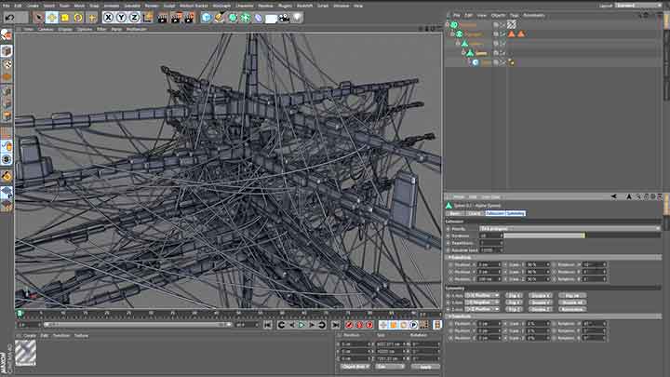Click the green playhead on timeline ruler

pyautogui.click(x=20, y=315)
